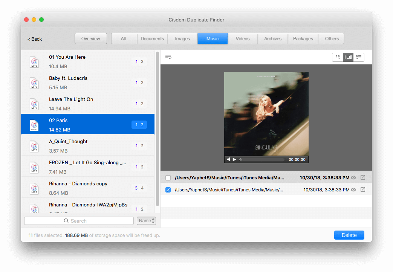Click MP3 icon of Baby ft. Ludacris
Viewport: 393px width, 272px height.
coord(34,83)
